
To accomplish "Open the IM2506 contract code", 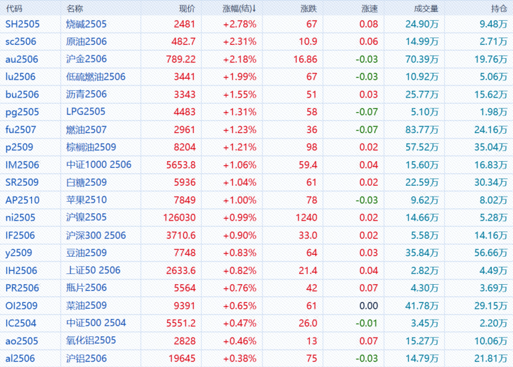I will point(22,164).
